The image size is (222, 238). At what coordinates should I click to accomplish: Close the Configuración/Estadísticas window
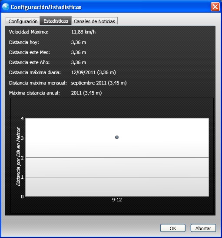[x=215, y=7]
